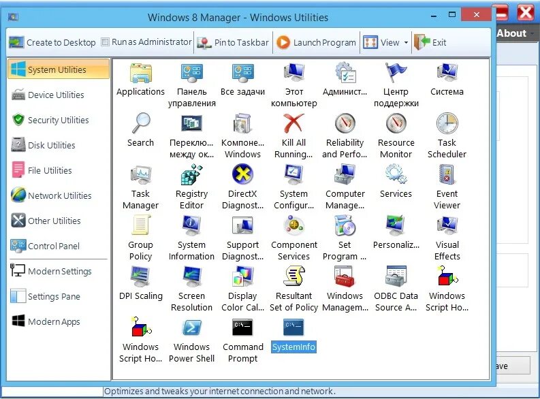Switch to Device Utilities category

(x=59, y=95)
